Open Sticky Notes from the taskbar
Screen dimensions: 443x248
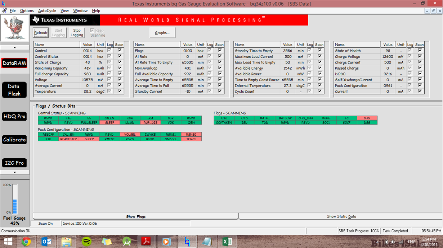107,242
